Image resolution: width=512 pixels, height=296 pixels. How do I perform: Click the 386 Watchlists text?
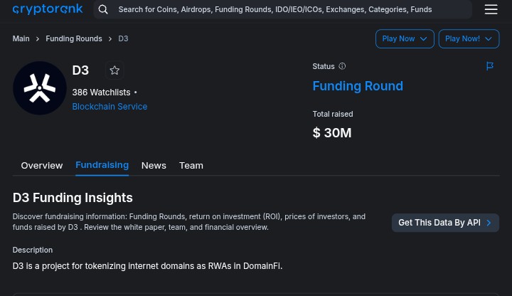click(x=101, y=92)
